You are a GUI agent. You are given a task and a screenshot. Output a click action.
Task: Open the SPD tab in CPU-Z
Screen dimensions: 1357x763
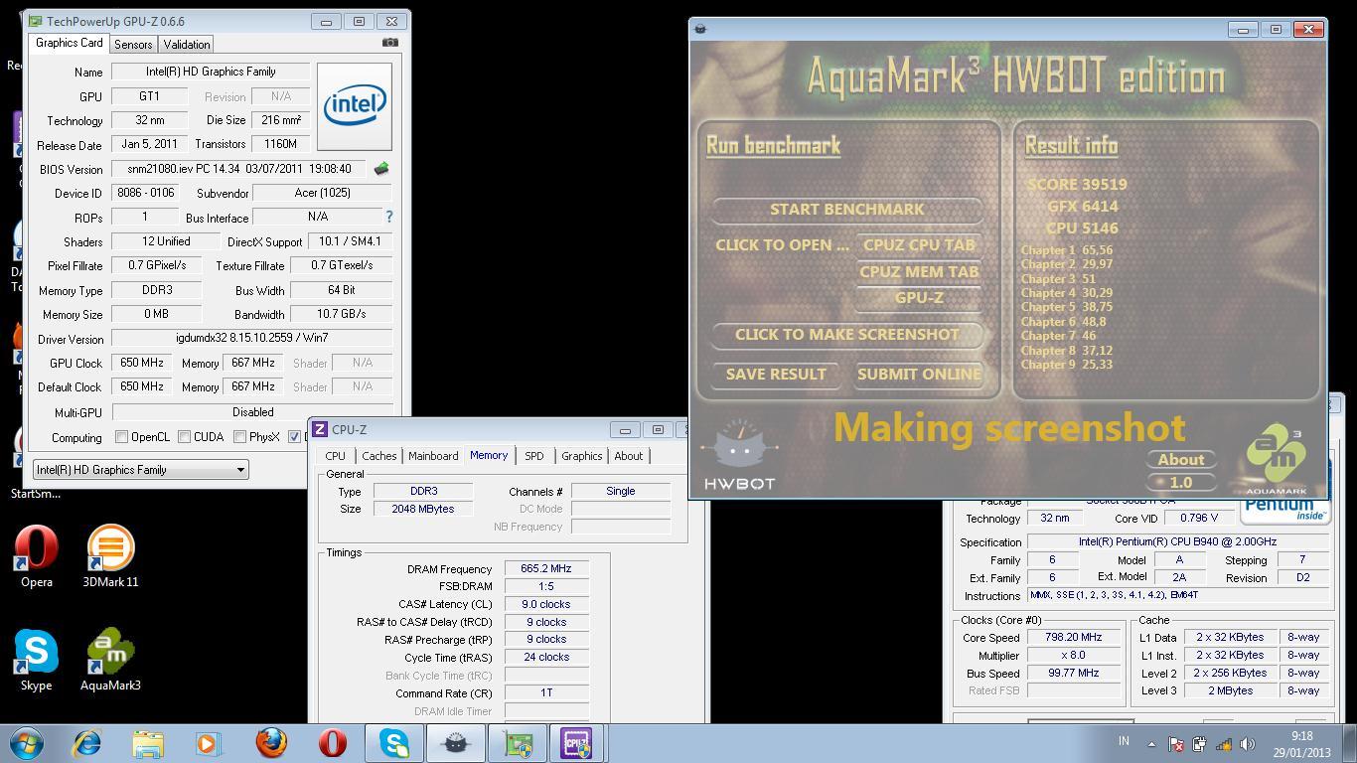point(534,456)
